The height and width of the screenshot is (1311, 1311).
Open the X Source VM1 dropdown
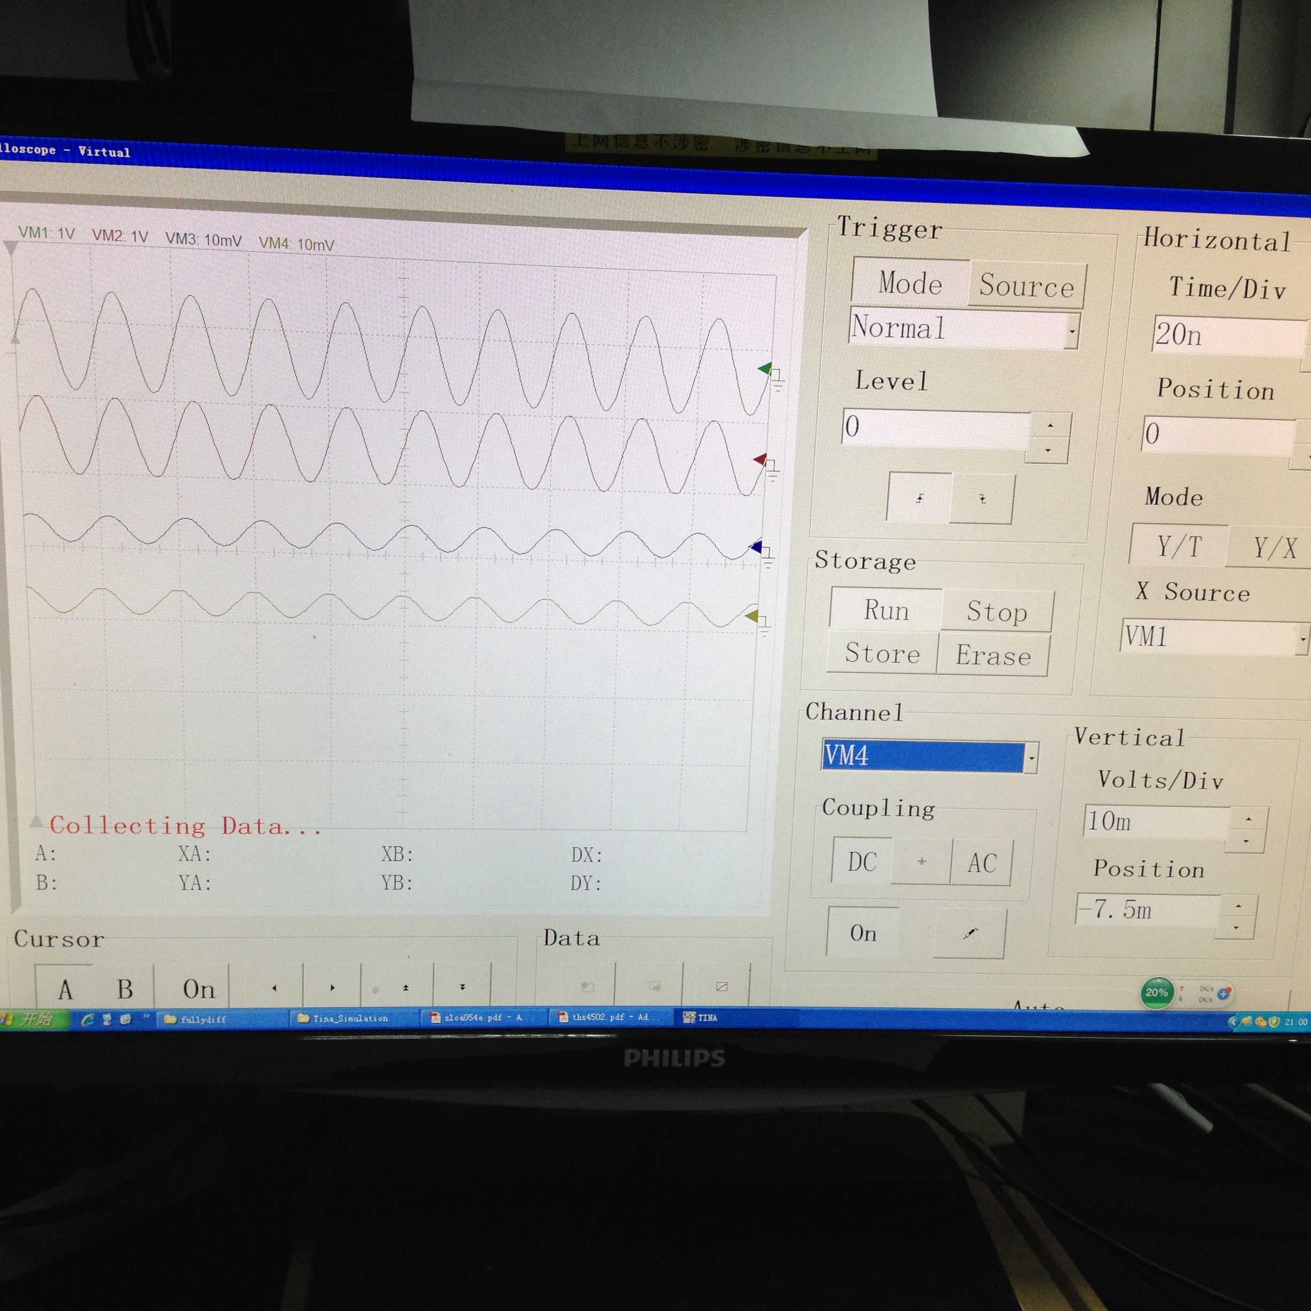tap(1302, 639)
